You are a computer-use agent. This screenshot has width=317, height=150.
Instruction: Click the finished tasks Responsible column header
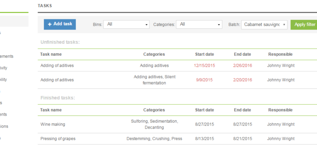point(281,110)
